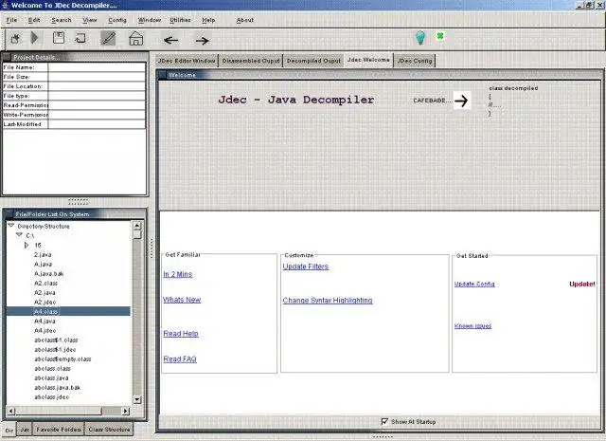Select the Dir tab at bottom
The width and height of the screenshot is (606, 441).
9,431
